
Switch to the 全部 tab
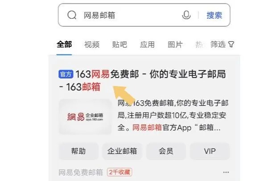coord(64,45)
